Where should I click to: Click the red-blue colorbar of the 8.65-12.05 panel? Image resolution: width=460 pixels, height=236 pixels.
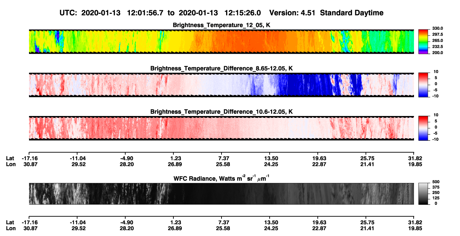click(423, 85)
